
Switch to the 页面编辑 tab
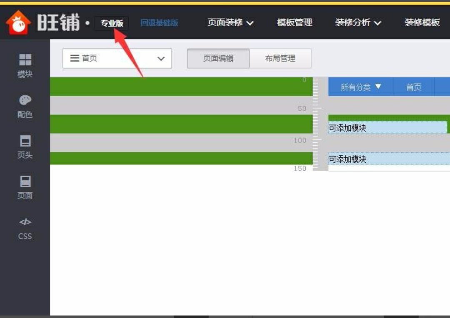click(x=218, y=59)
